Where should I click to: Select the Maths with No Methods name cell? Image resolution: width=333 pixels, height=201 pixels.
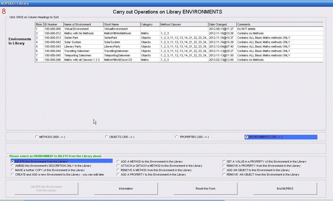pos(84,33)
